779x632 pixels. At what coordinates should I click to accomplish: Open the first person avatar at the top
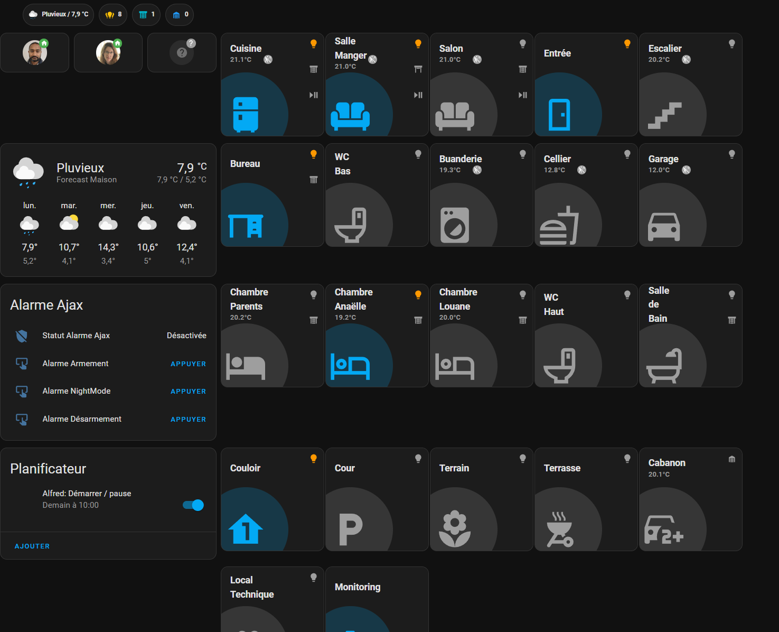click(x=34, y=52)
